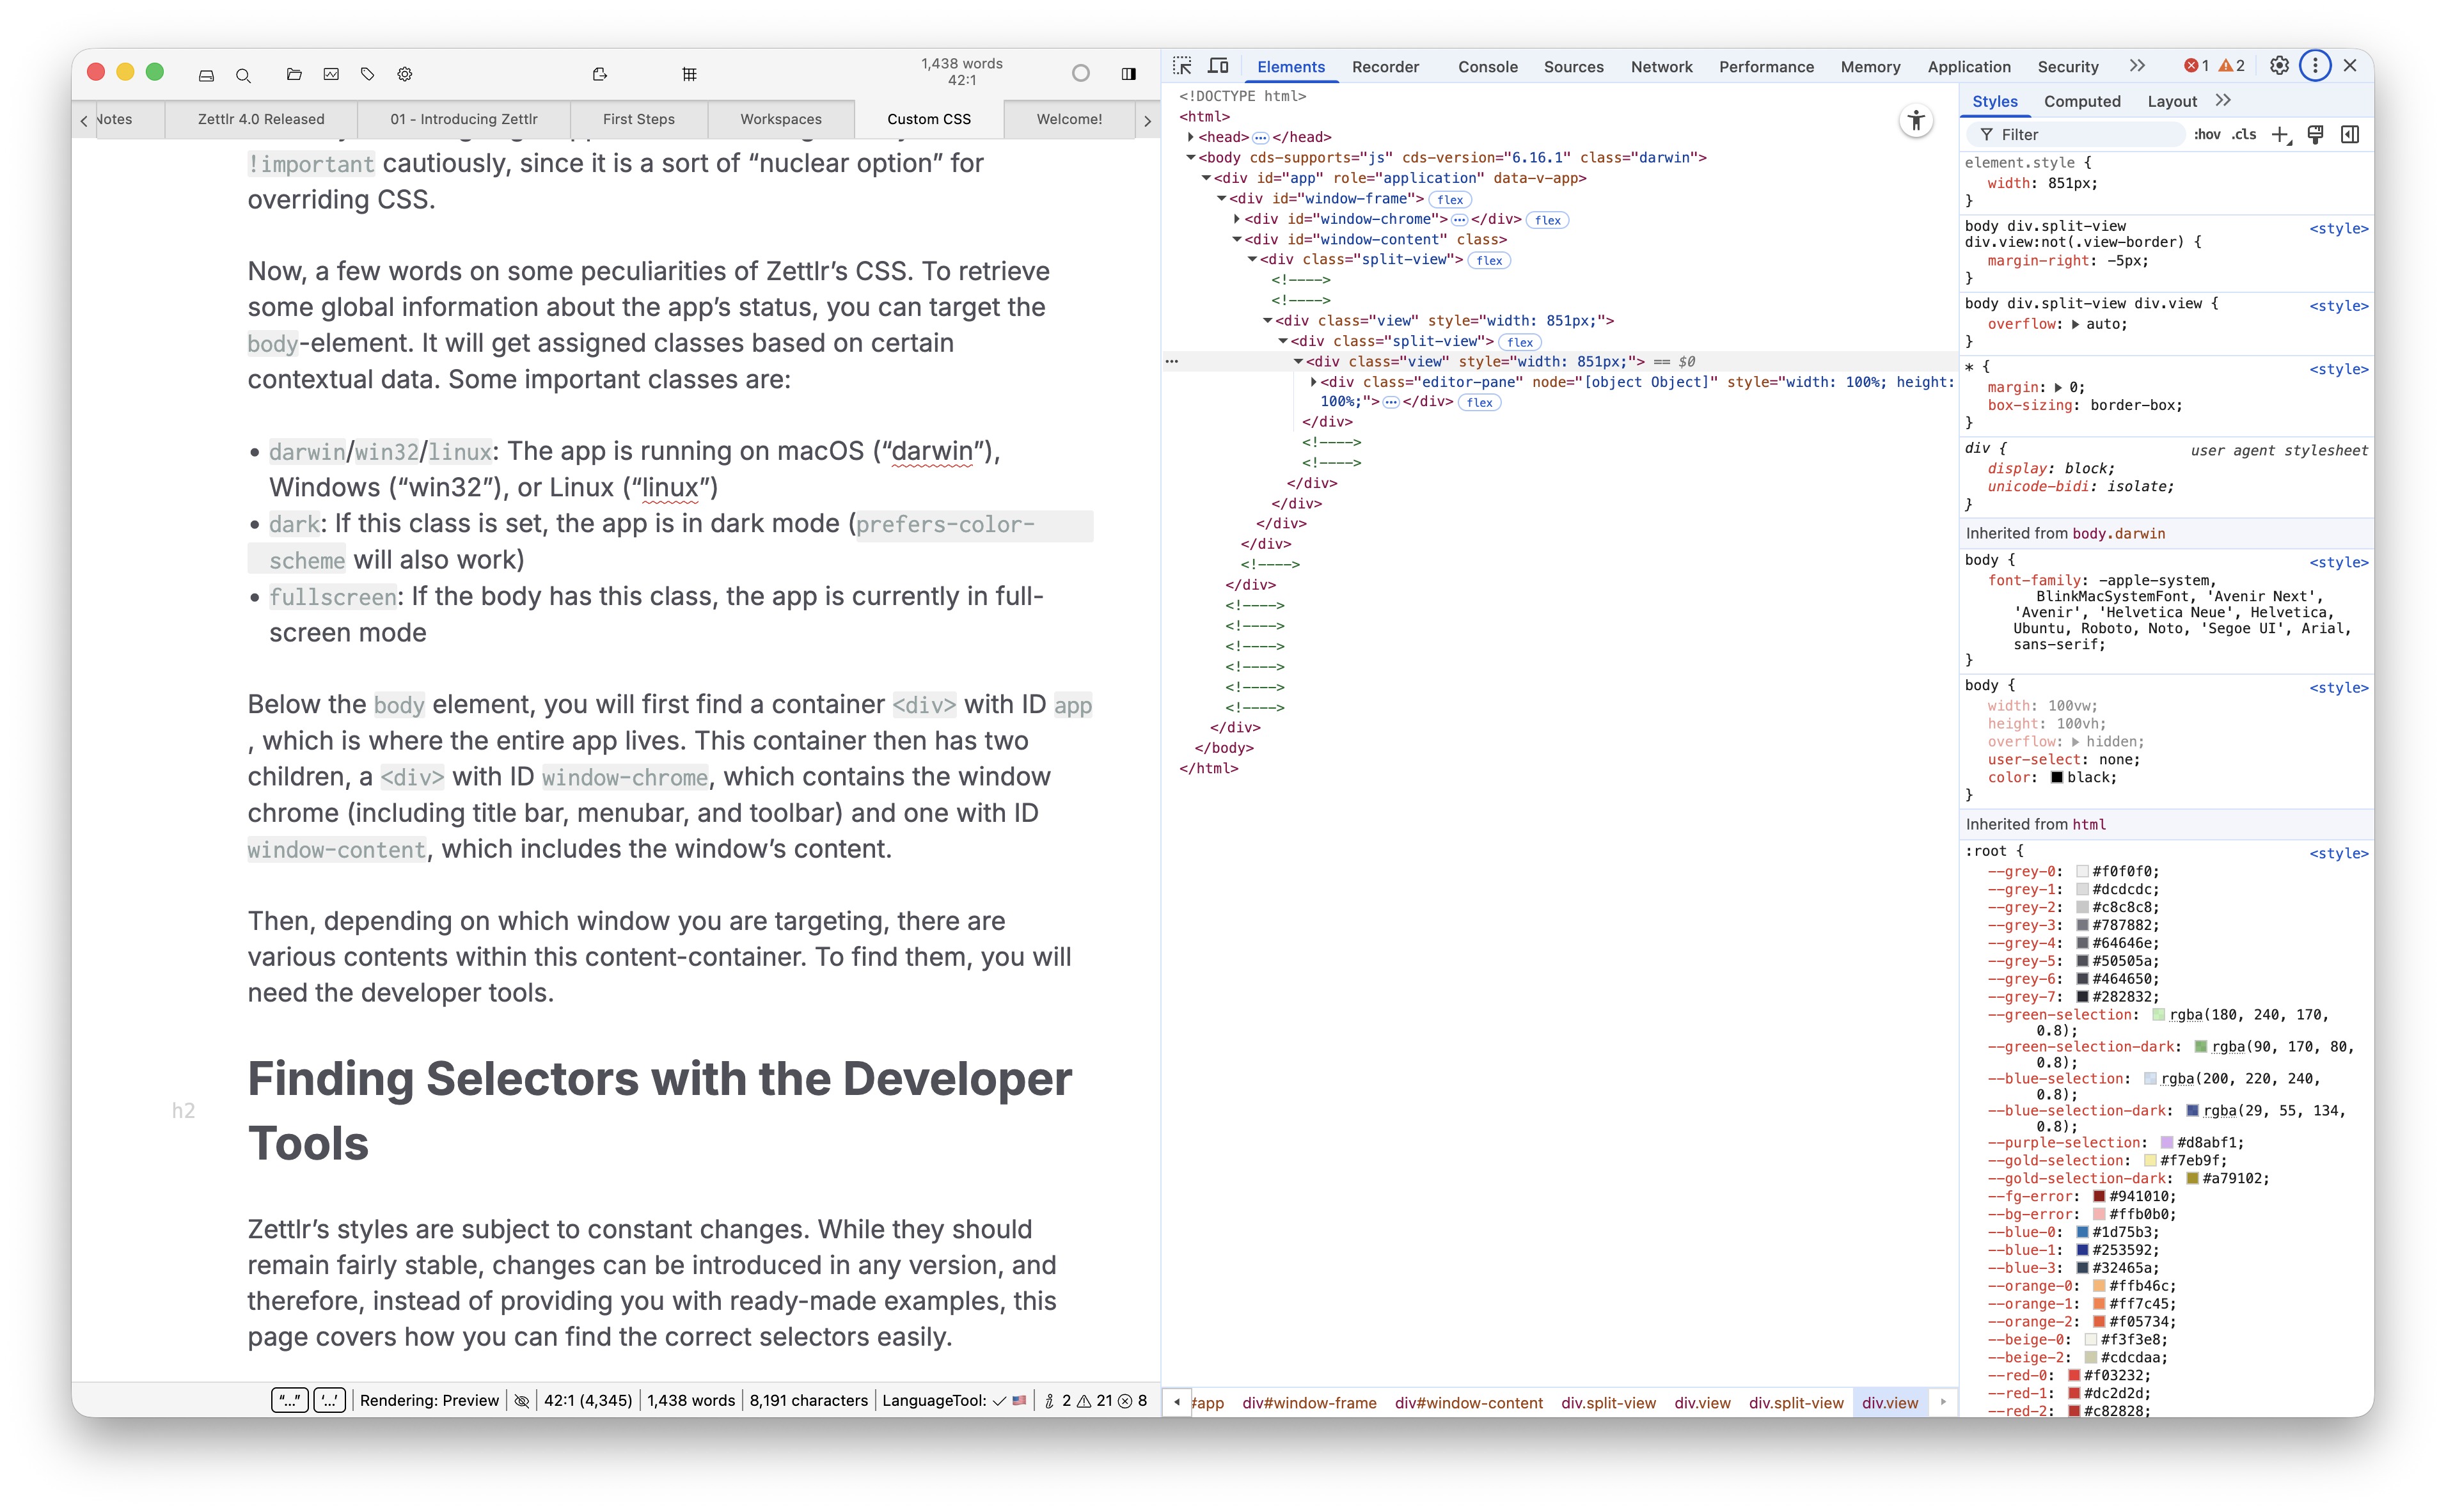Select the Welcome! document tab
The image size is (2446, 1512).
pos(1068,119)
